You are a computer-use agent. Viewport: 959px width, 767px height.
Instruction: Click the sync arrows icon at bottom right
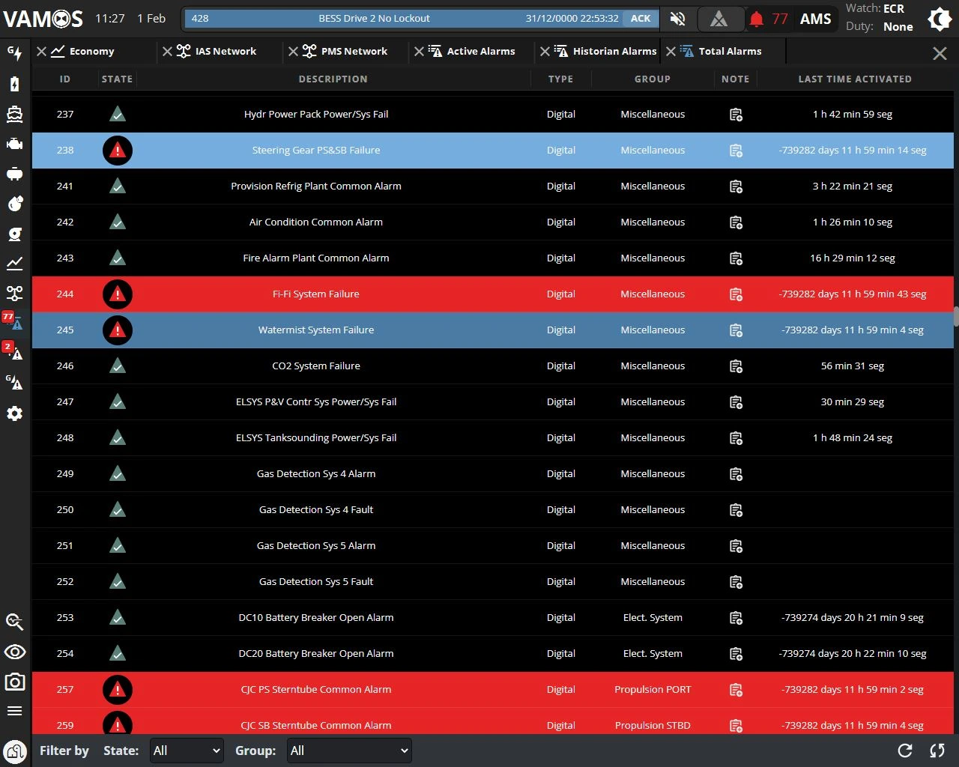coord(937,751)
